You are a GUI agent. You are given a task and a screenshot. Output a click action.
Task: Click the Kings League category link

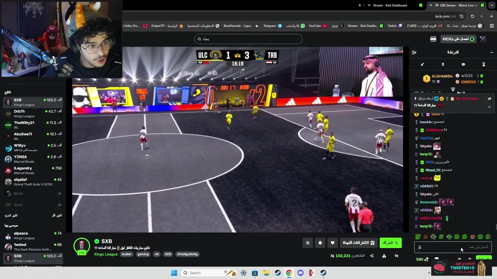pyautogui.click(x=106, y=254)
